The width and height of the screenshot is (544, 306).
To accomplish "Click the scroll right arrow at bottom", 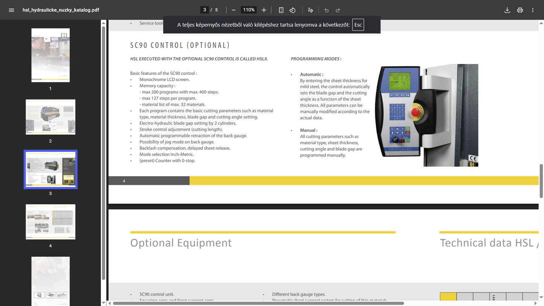I will coord(536,303).
